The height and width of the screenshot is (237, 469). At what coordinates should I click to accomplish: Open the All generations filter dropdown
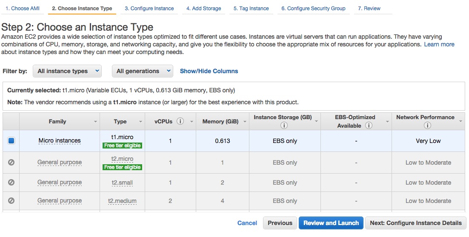pos(143,71)
